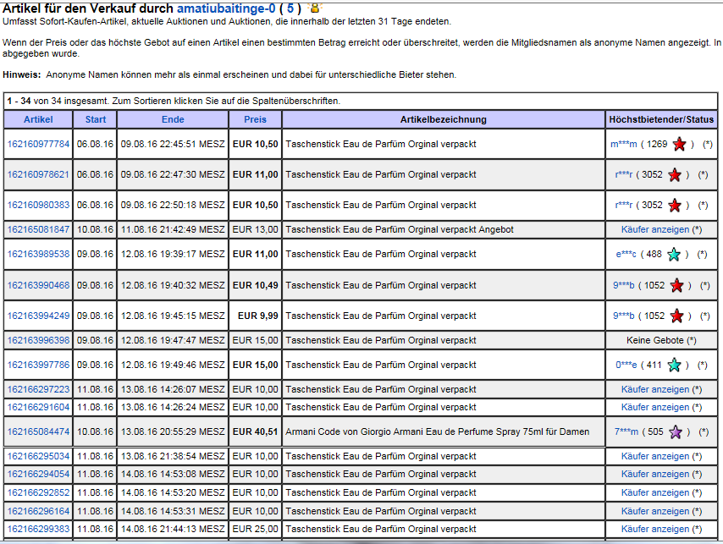
Task: Open feedback score 5 link in heading
Action: pos(290,8)
